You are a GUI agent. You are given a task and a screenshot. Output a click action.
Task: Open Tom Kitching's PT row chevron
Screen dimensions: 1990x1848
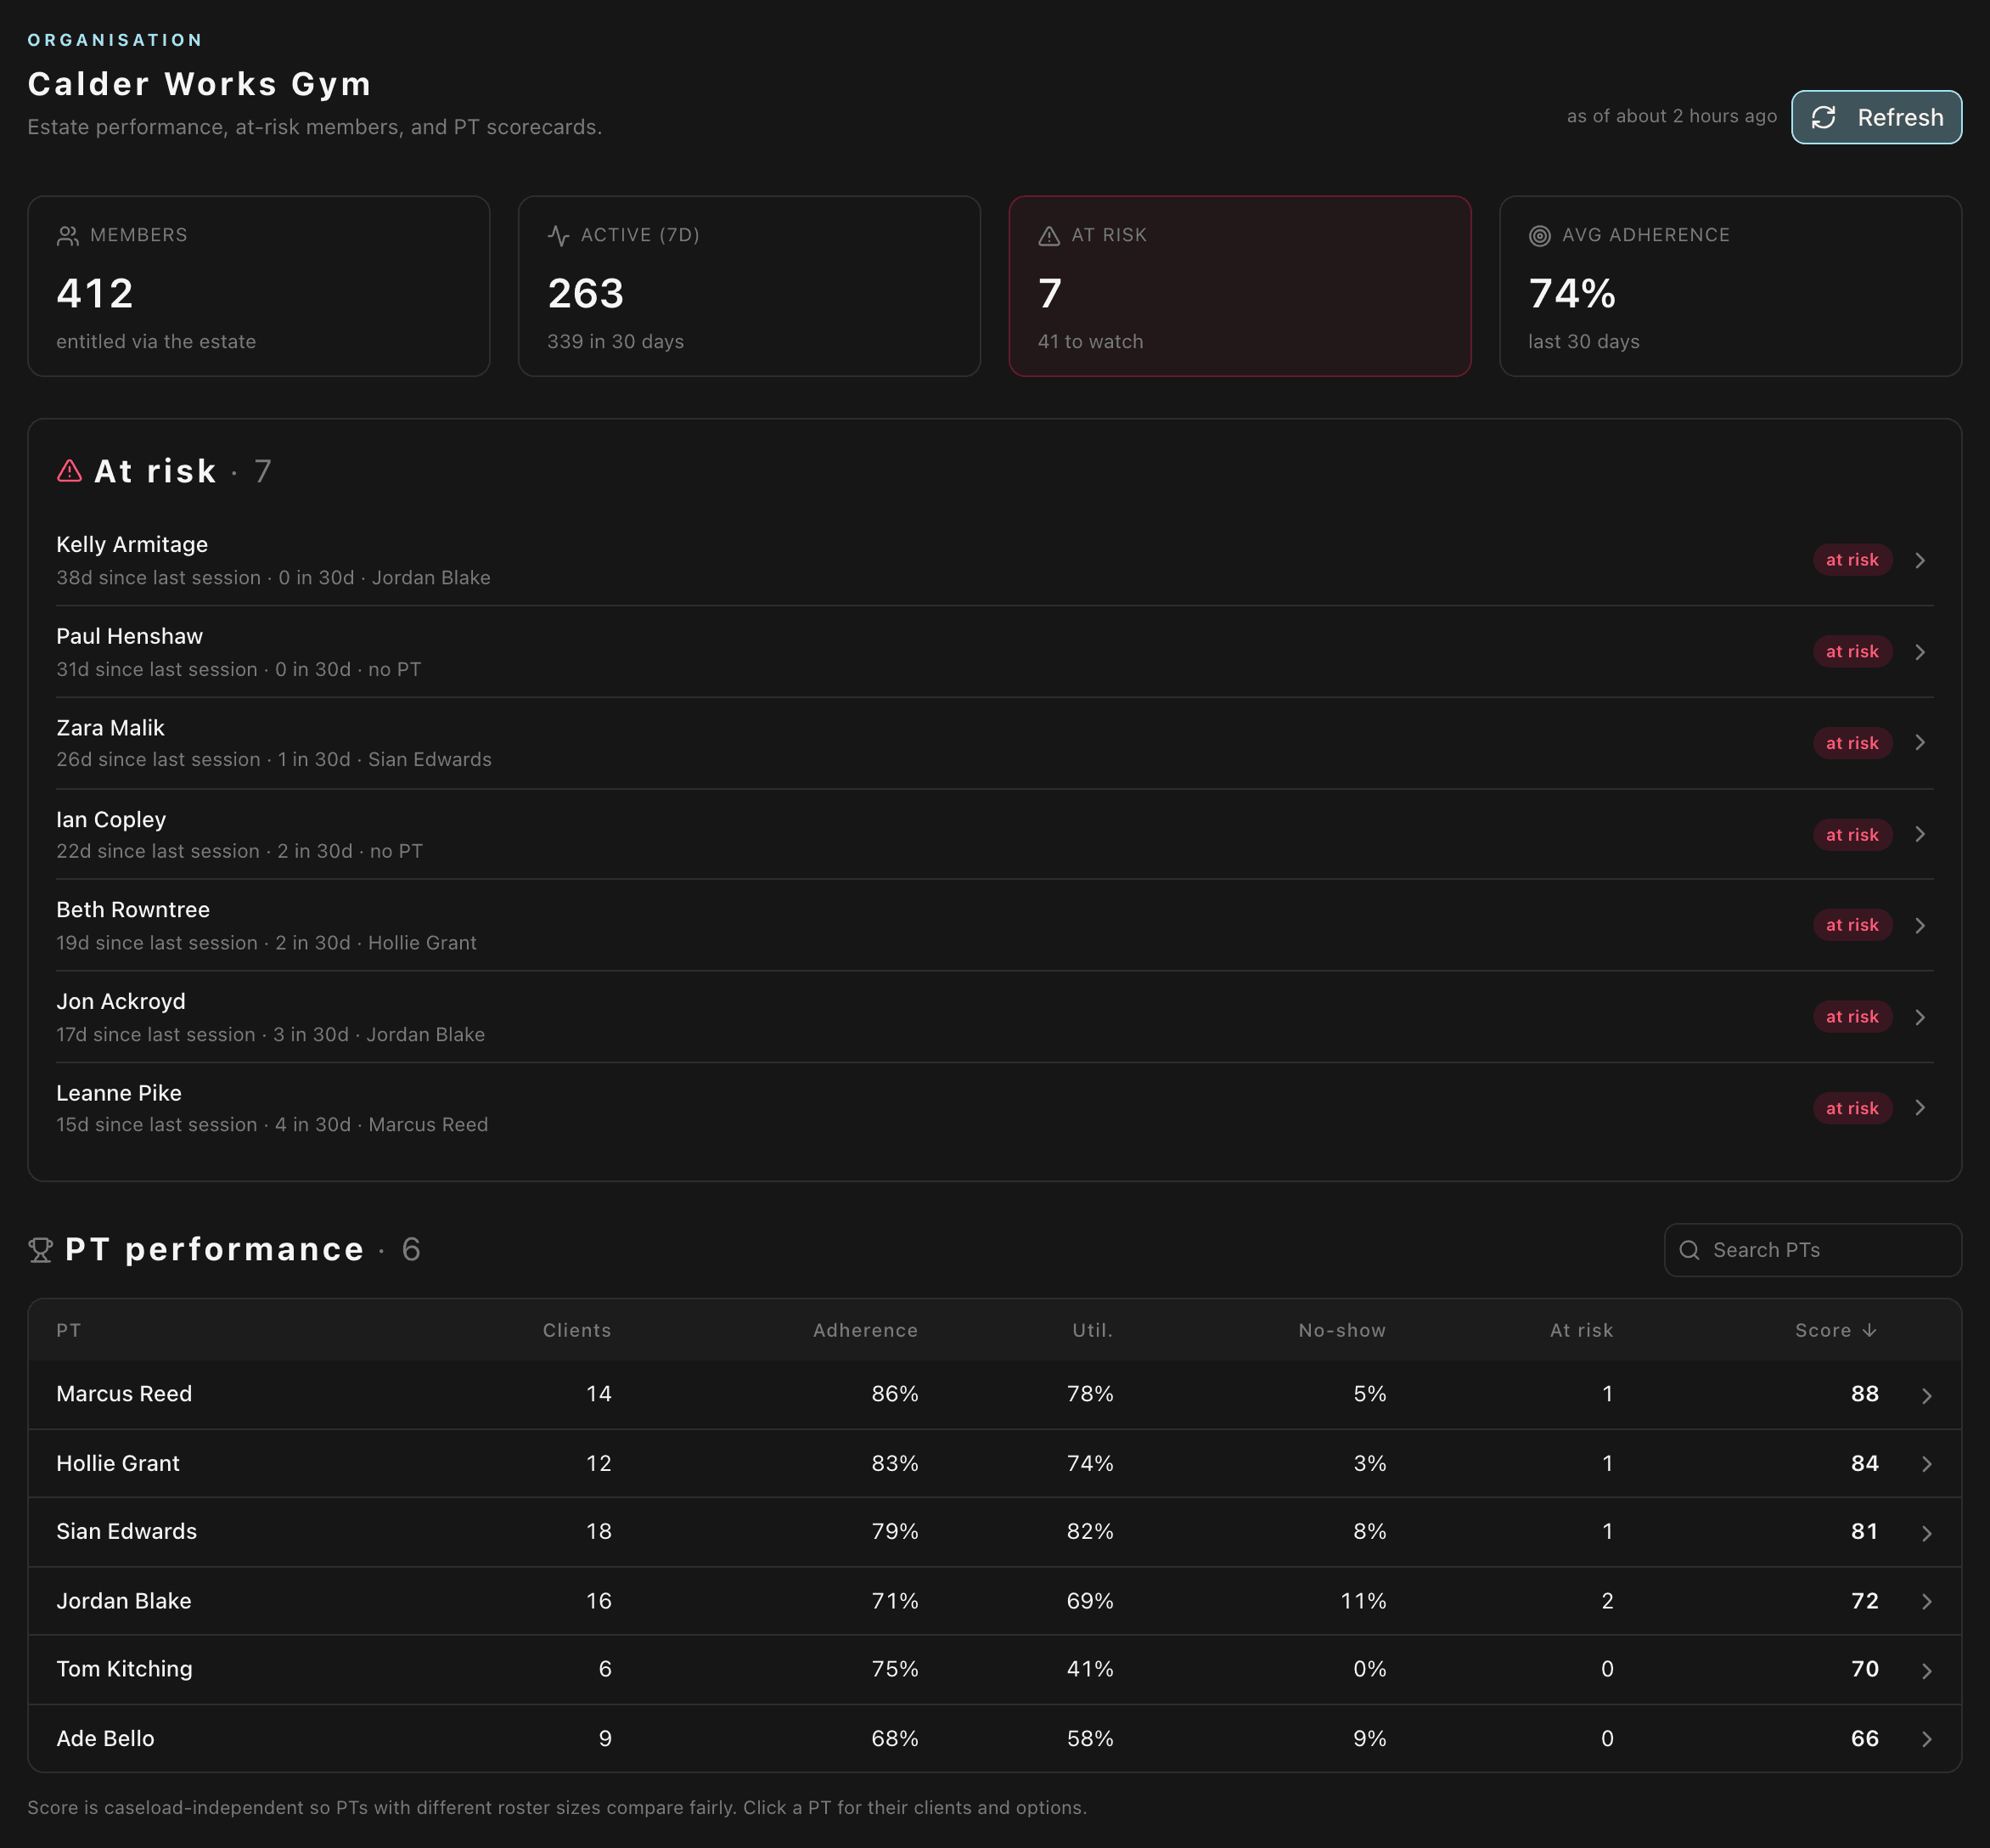(x=1927, y=1670)
